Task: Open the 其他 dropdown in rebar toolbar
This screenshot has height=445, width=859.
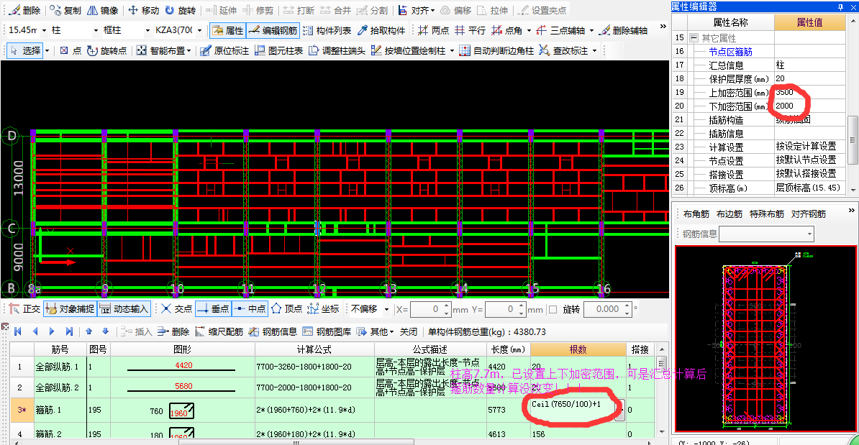Action: pos(376,331)
